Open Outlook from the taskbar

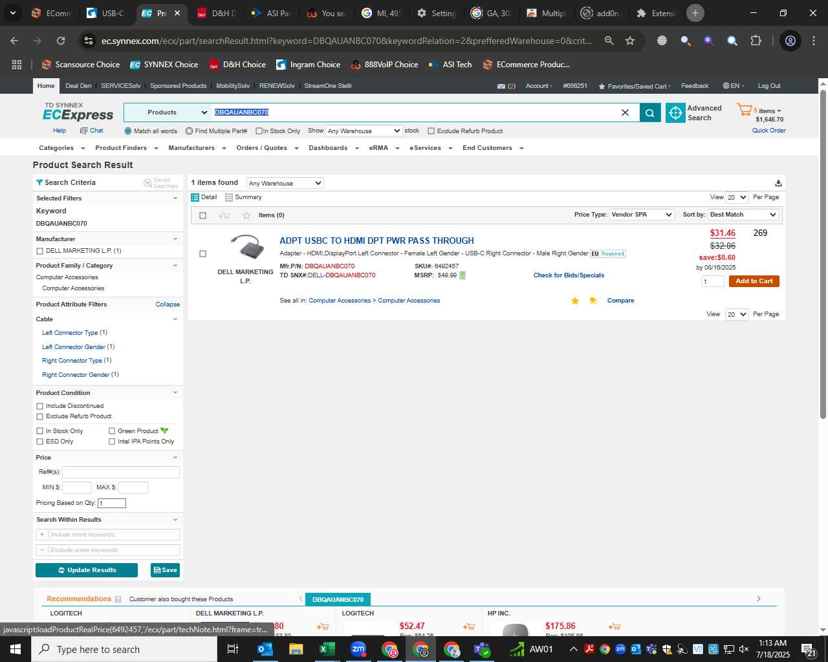265,649
